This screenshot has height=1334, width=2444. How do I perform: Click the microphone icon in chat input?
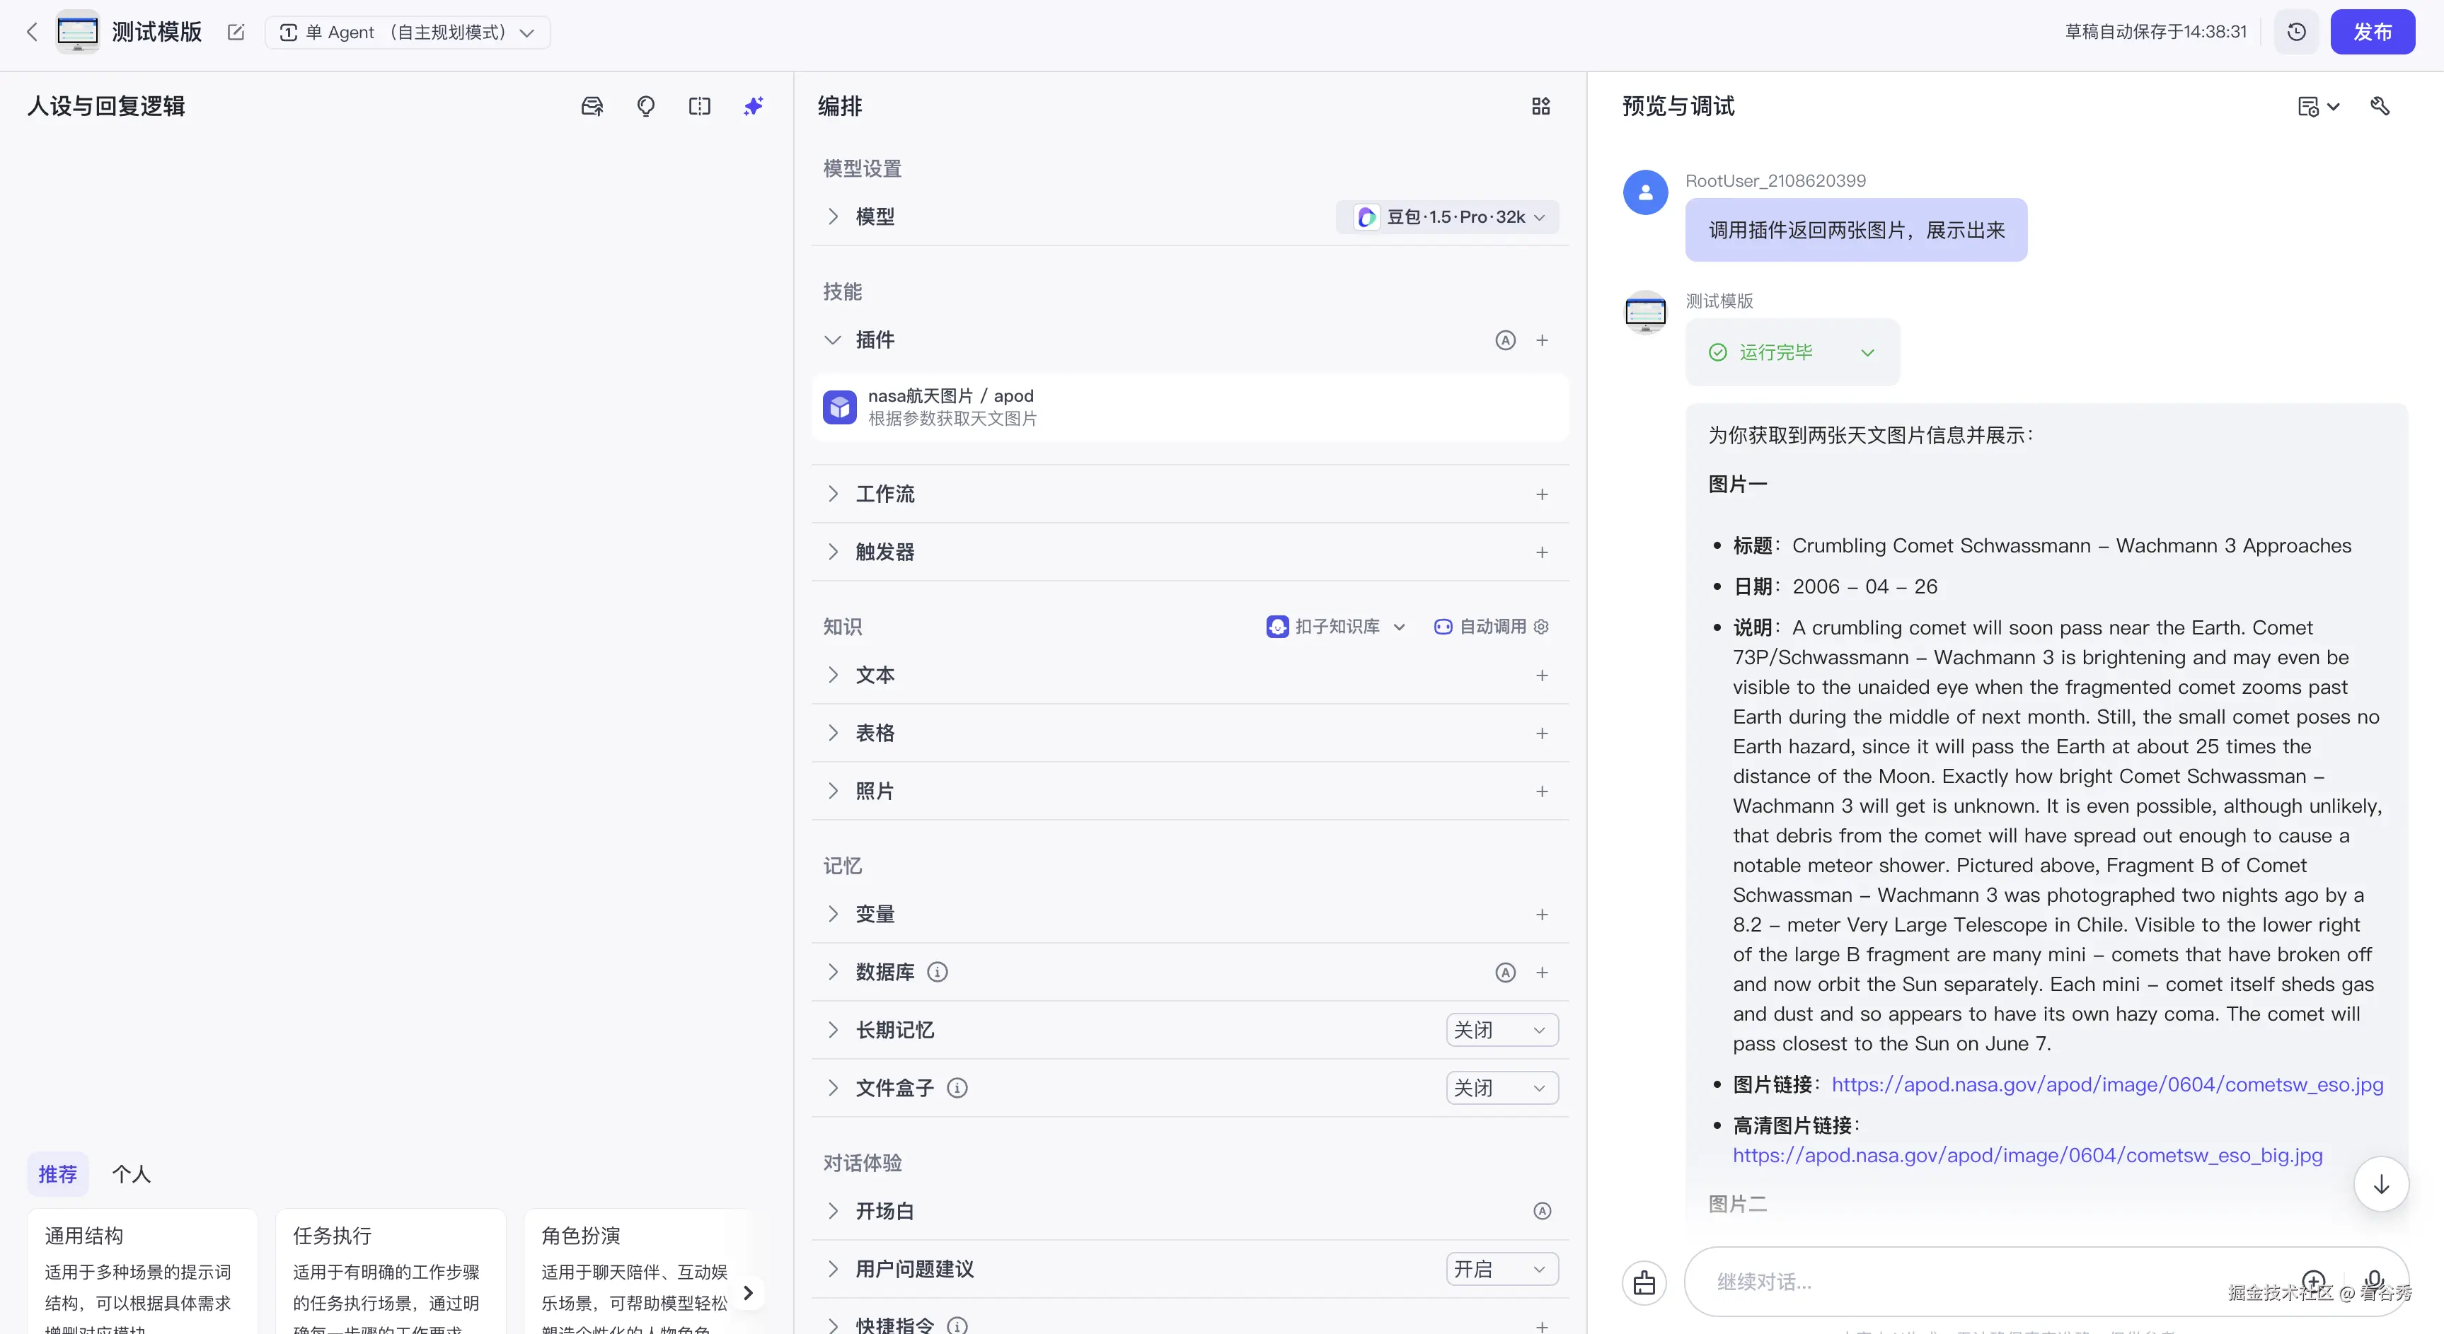(x=2375, y=1281)
